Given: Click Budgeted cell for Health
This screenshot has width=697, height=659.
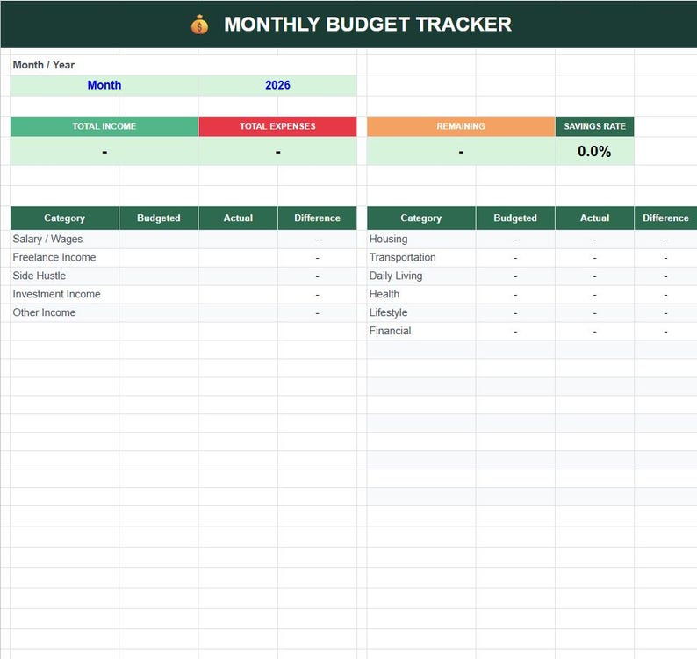Looking at the screenshot, I should click(x=515, y=294).
